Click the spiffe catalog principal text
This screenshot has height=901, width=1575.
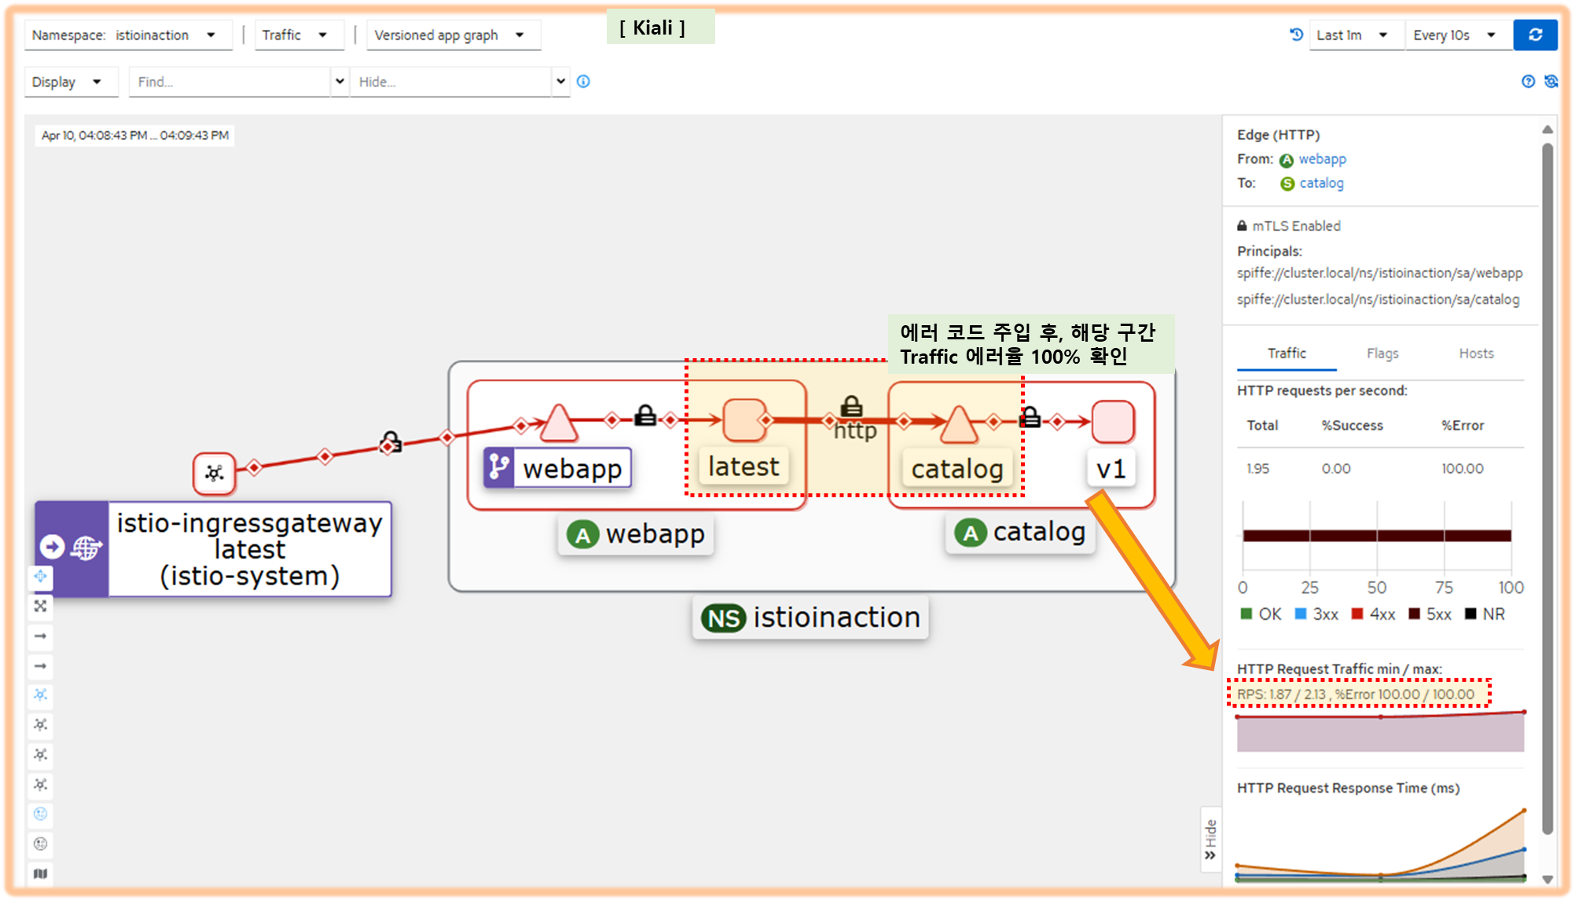[x=1378, y=299]
